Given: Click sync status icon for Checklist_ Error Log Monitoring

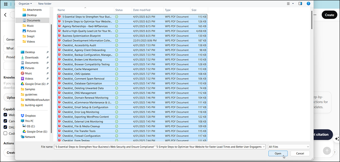Looking at the screenshot, I should [x=117, y=112].
